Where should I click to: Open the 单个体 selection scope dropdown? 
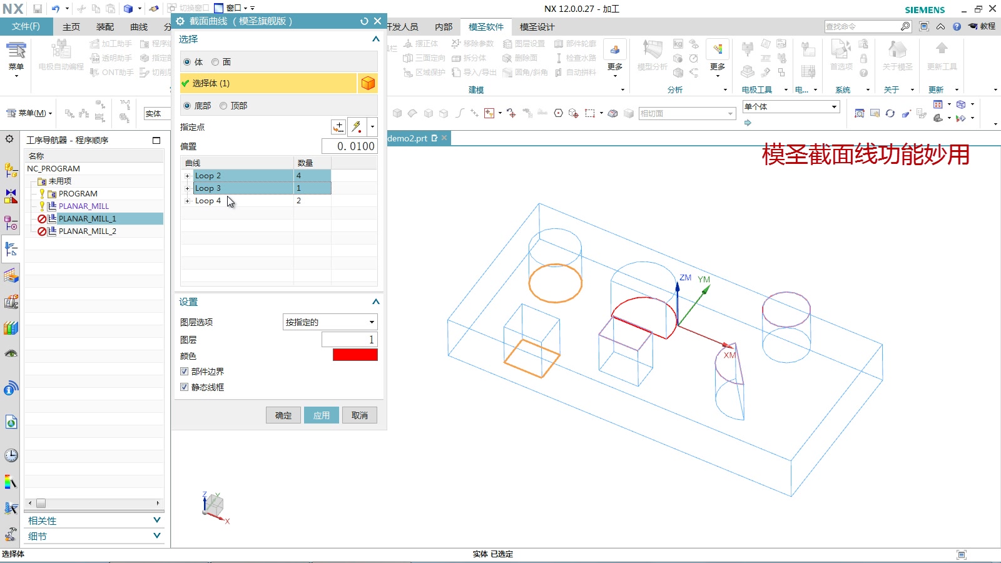tap(791, 107)
